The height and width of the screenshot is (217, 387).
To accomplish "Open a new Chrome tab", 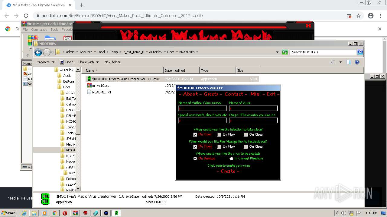I will [x=81, y=5].
